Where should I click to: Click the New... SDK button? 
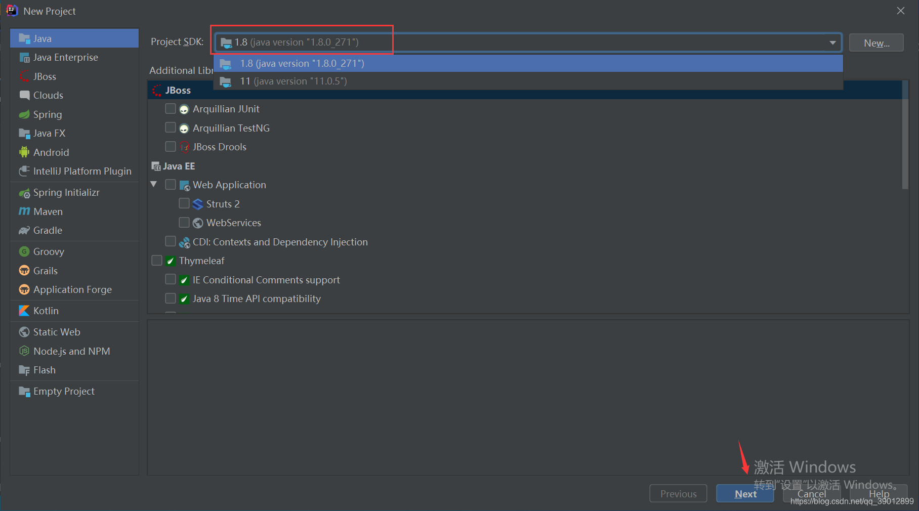pyautogui.click(x=876, y=43)
